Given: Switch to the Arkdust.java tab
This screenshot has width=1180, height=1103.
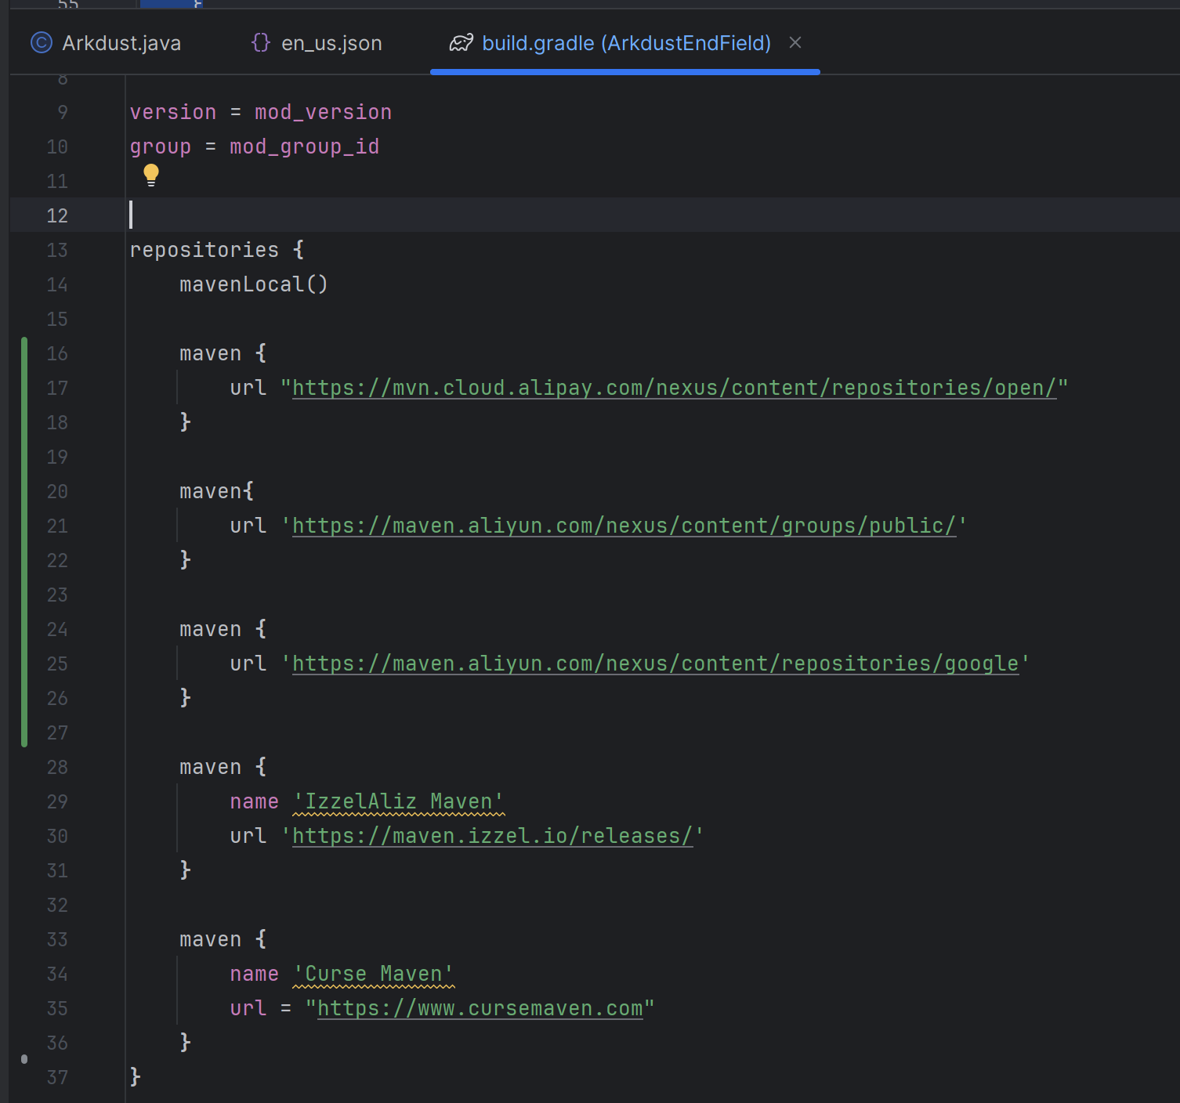Looking at the screenshot, I should 106,43.
